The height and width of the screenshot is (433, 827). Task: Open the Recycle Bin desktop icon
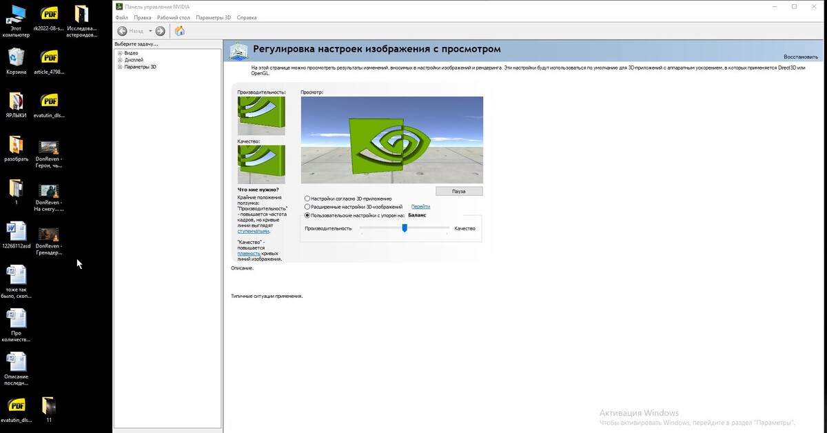pos(17,58)
